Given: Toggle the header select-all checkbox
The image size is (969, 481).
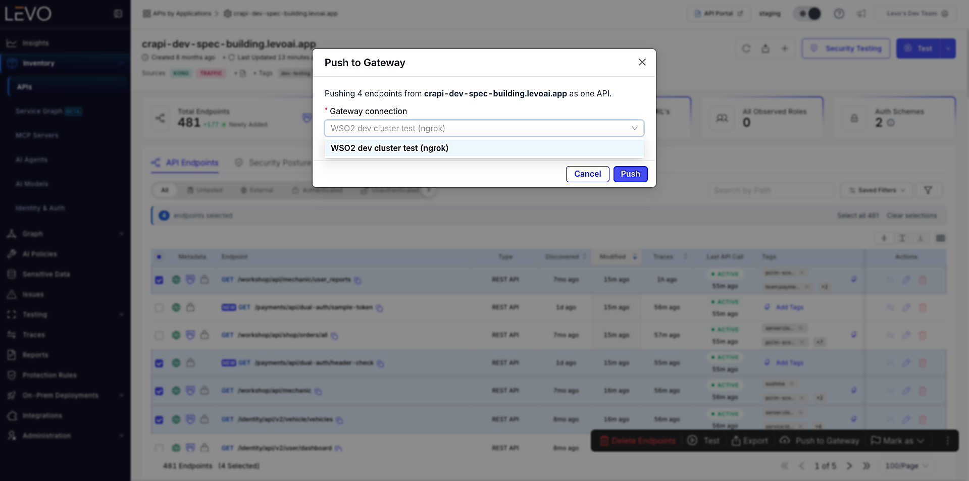Looking at the screenshot, I should 159,257.
